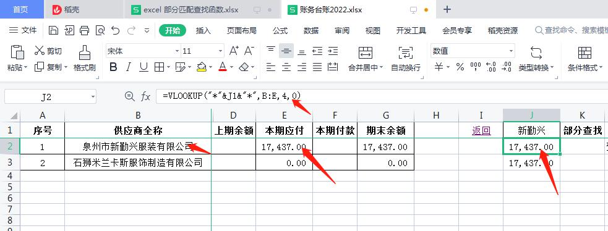Toggle italic formatting
The height and width of the screenshot is (231, 608).
[x=129, y=67]
